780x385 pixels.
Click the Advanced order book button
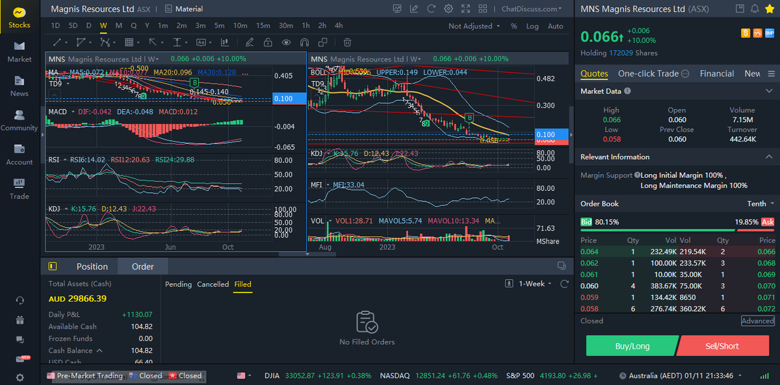[758, 321]
